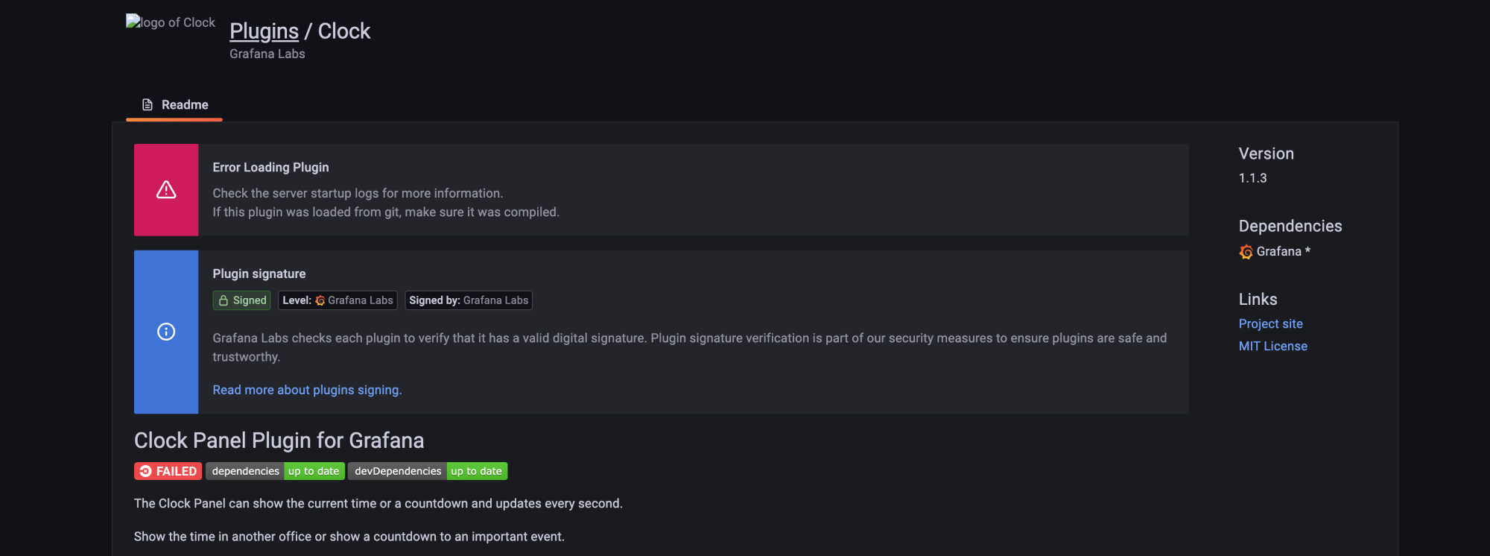Click the Grafana Labs author link
The width and height of the screenshot is (1490, 556).
tap(266, 53)
